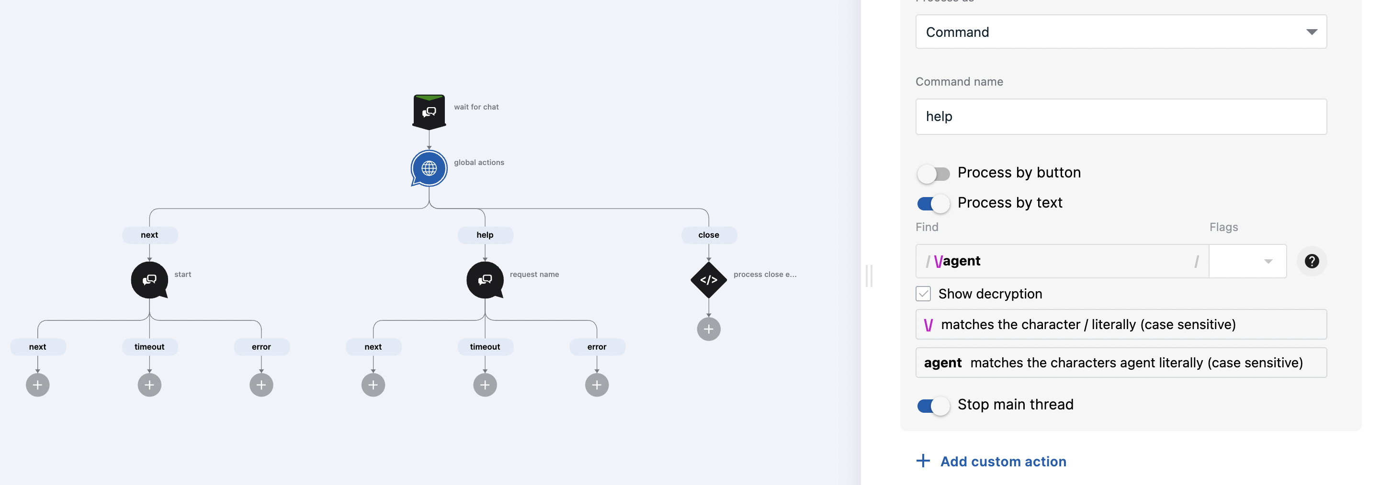Screen dimensions: 1381x485
Task: Select the timeout label under start node
Action: [x=149, y=347]
